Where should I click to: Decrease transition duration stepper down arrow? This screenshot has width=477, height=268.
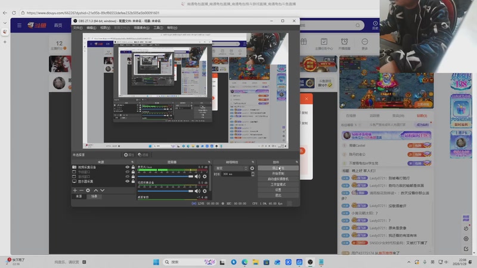click(253, 175)
